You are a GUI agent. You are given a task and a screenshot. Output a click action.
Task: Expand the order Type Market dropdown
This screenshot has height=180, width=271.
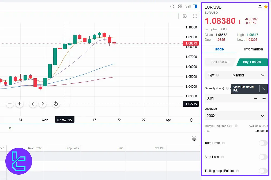[x=236, y=75]
